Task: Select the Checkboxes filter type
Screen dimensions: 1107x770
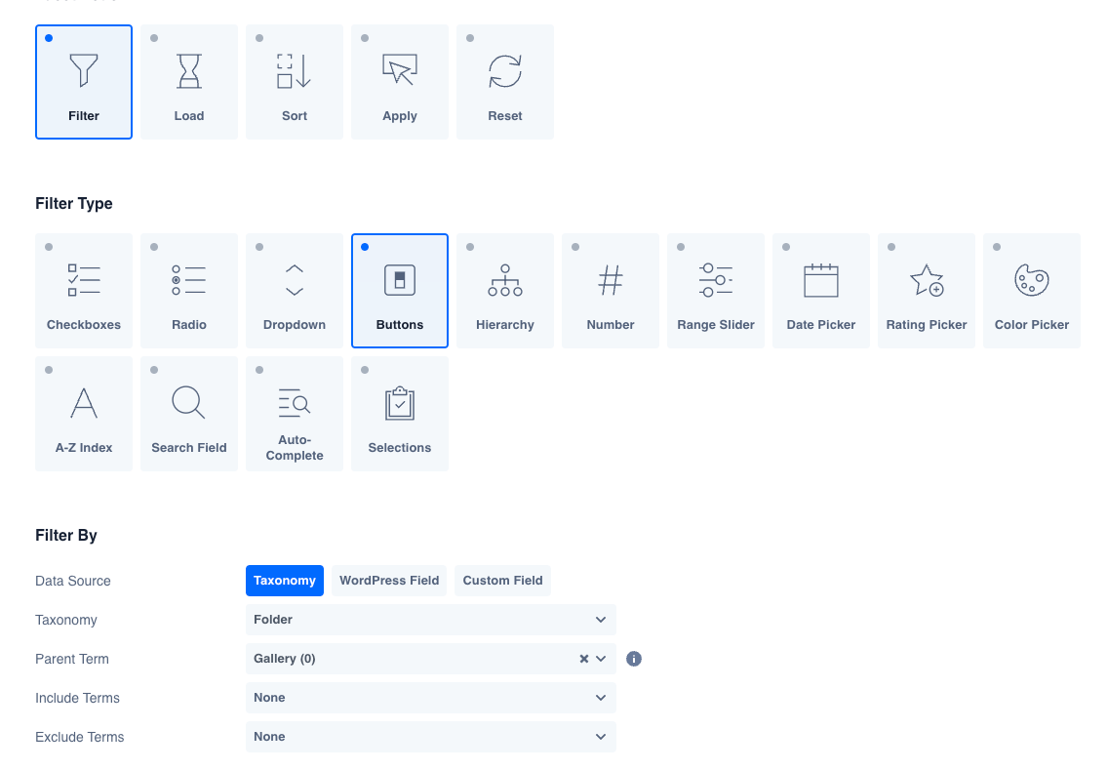Action: coord(84,291)
